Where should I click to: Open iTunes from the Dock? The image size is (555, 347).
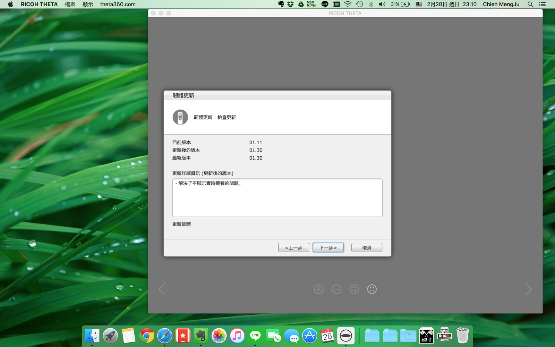pyautogui.click(x=237, y=336)
